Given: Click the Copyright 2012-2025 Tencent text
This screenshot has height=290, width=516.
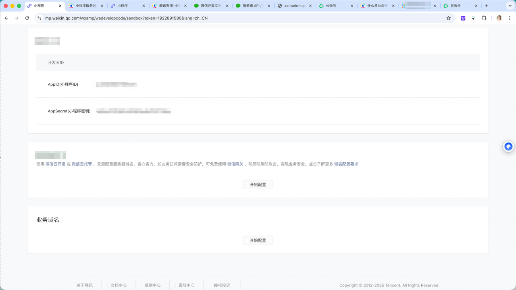Looking at the screenshot, I should tap(389, 285).
